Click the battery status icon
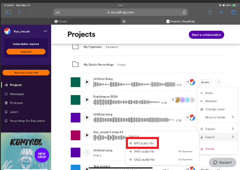 click(x=234, y=5)
